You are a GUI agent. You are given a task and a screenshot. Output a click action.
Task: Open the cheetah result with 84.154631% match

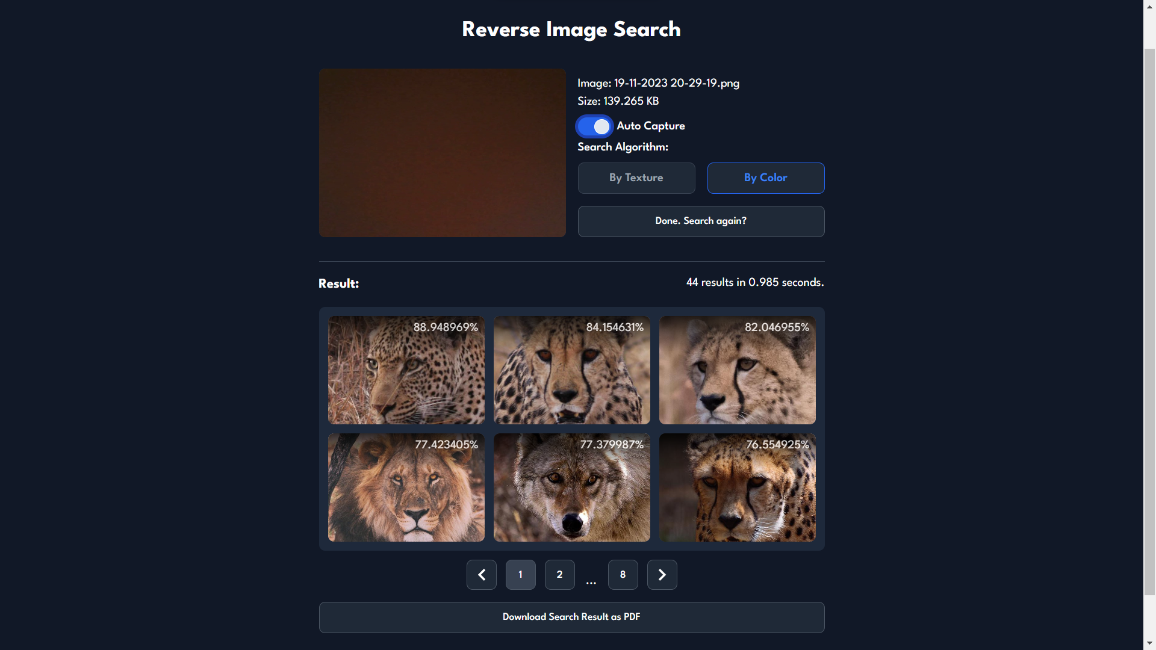coord(571,370)
